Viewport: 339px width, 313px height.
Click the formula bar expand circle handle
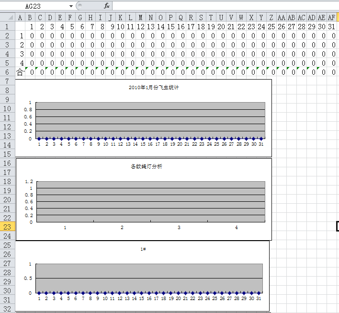(x=80, y=6)
